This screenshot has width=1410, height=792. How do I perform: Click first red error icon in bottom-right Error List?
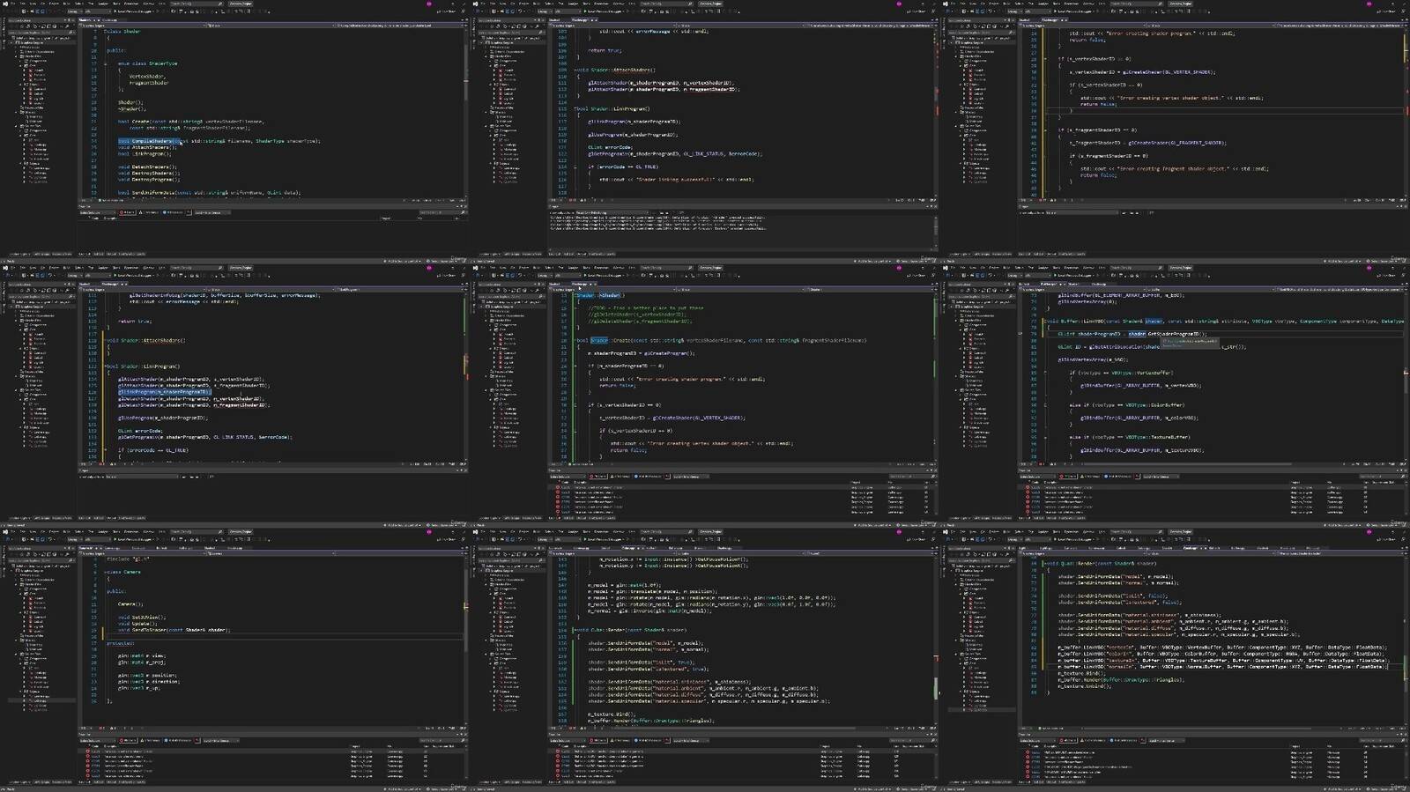1027,753
